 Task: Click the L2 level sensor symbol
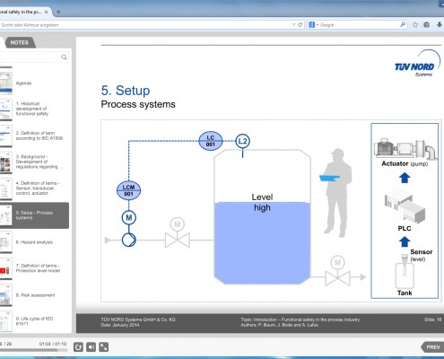pyautogui.click(x=242, y=141)
